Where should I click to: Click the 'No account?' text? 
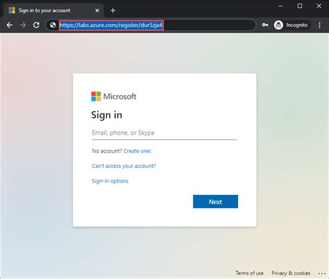107,151
